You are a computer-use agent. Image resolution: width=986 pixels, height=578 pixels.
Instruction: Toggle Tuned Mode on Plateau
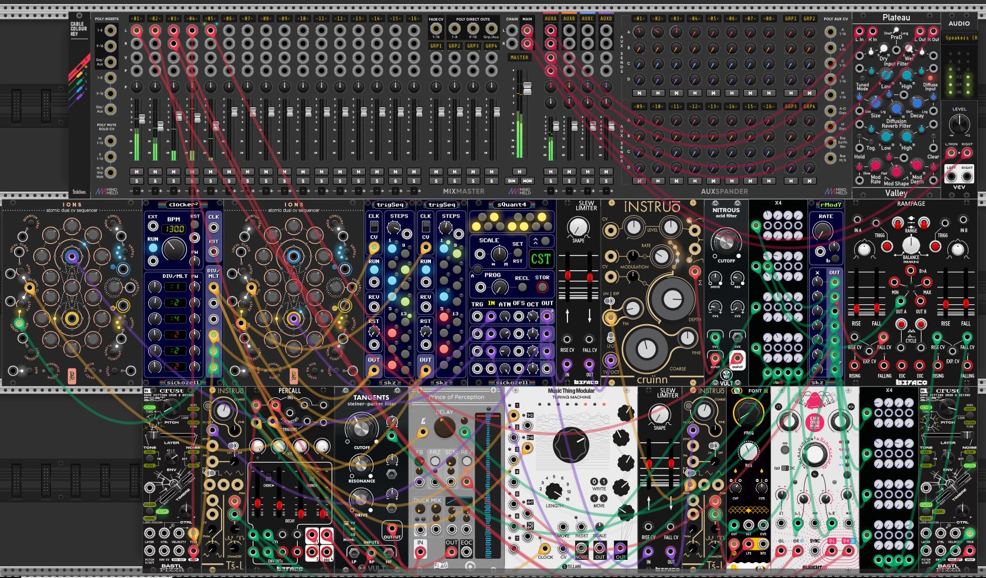click(x=863, y=78)
